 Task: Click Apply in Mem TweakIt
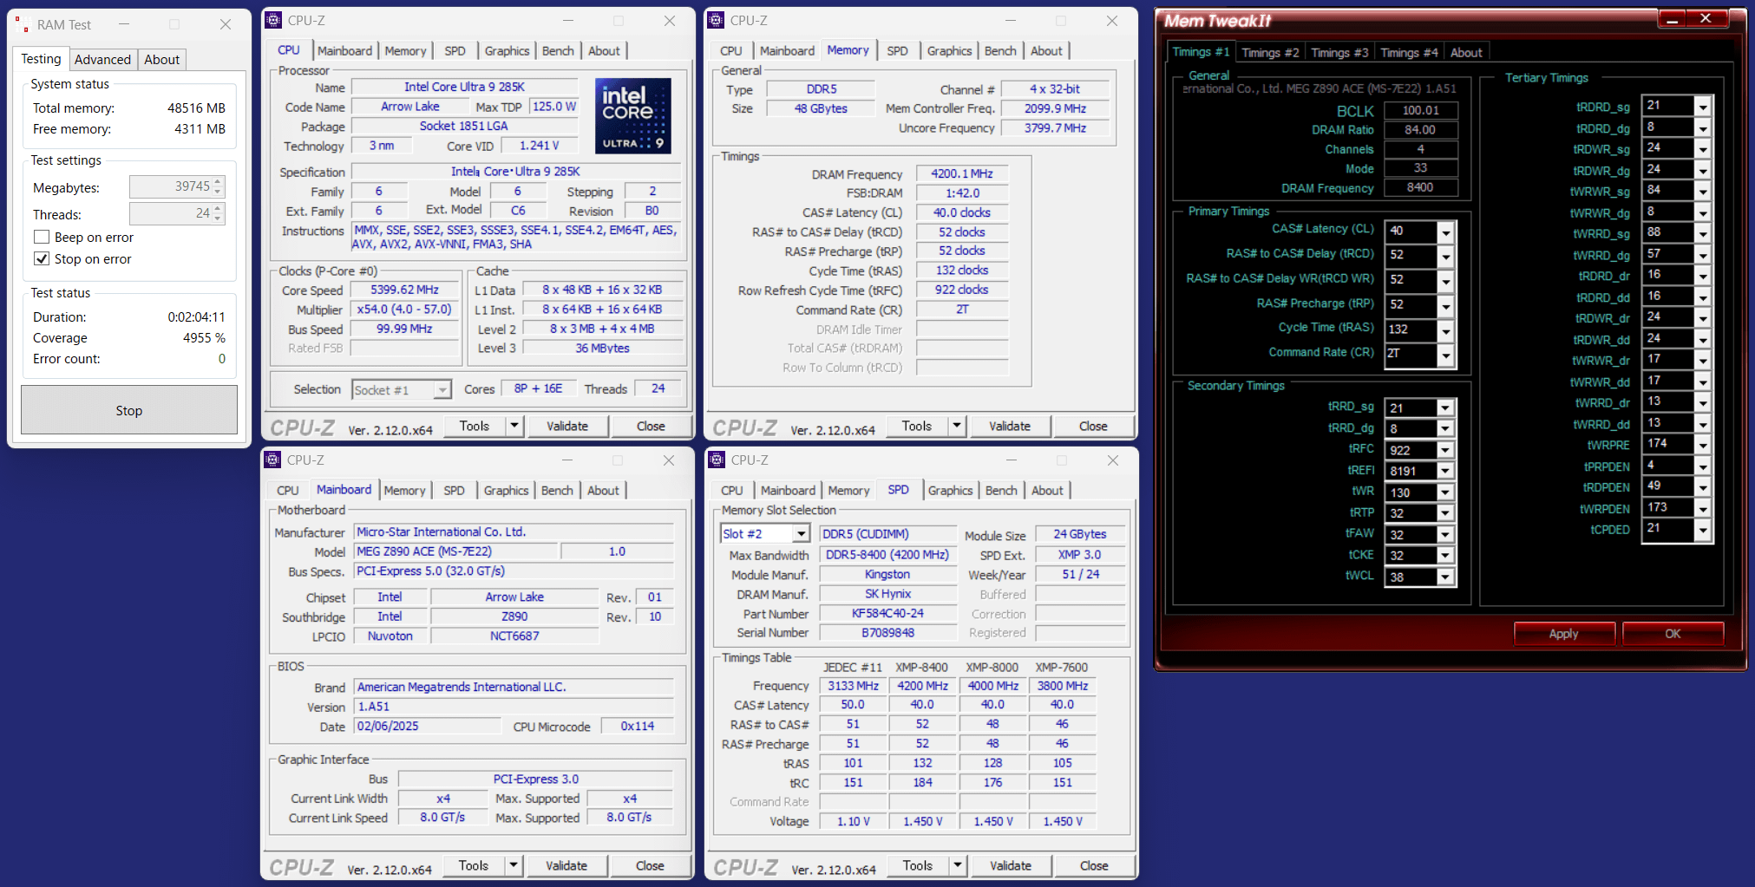pyautogui.click(x=1564, y=634)
